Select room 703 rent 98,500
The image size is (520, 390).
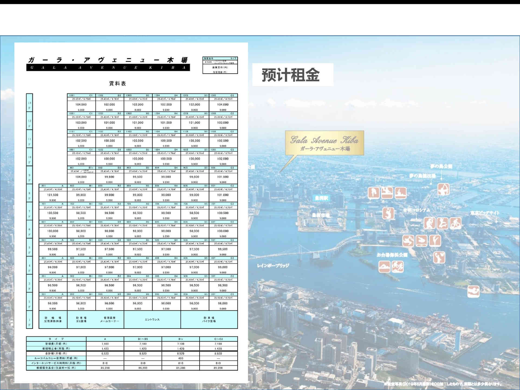109,213
